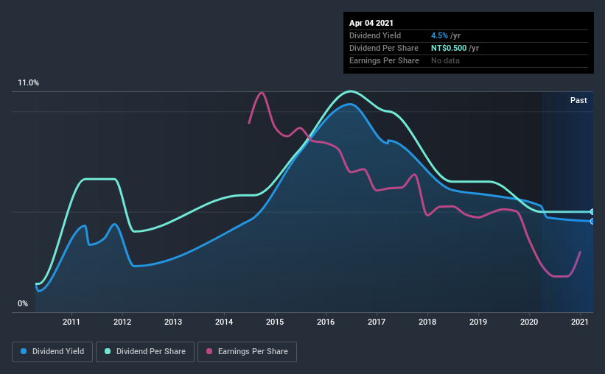Click the 2020 x-axis label
This screenshot has height=374, width=605.
(529, 322)
